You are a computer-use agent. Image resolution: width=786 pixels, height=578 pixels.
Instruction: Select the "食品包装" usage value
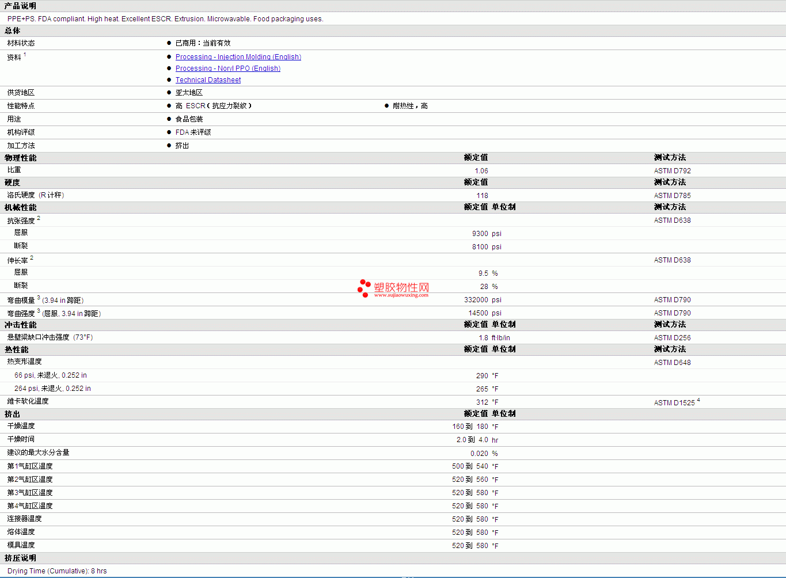point(189,119)
